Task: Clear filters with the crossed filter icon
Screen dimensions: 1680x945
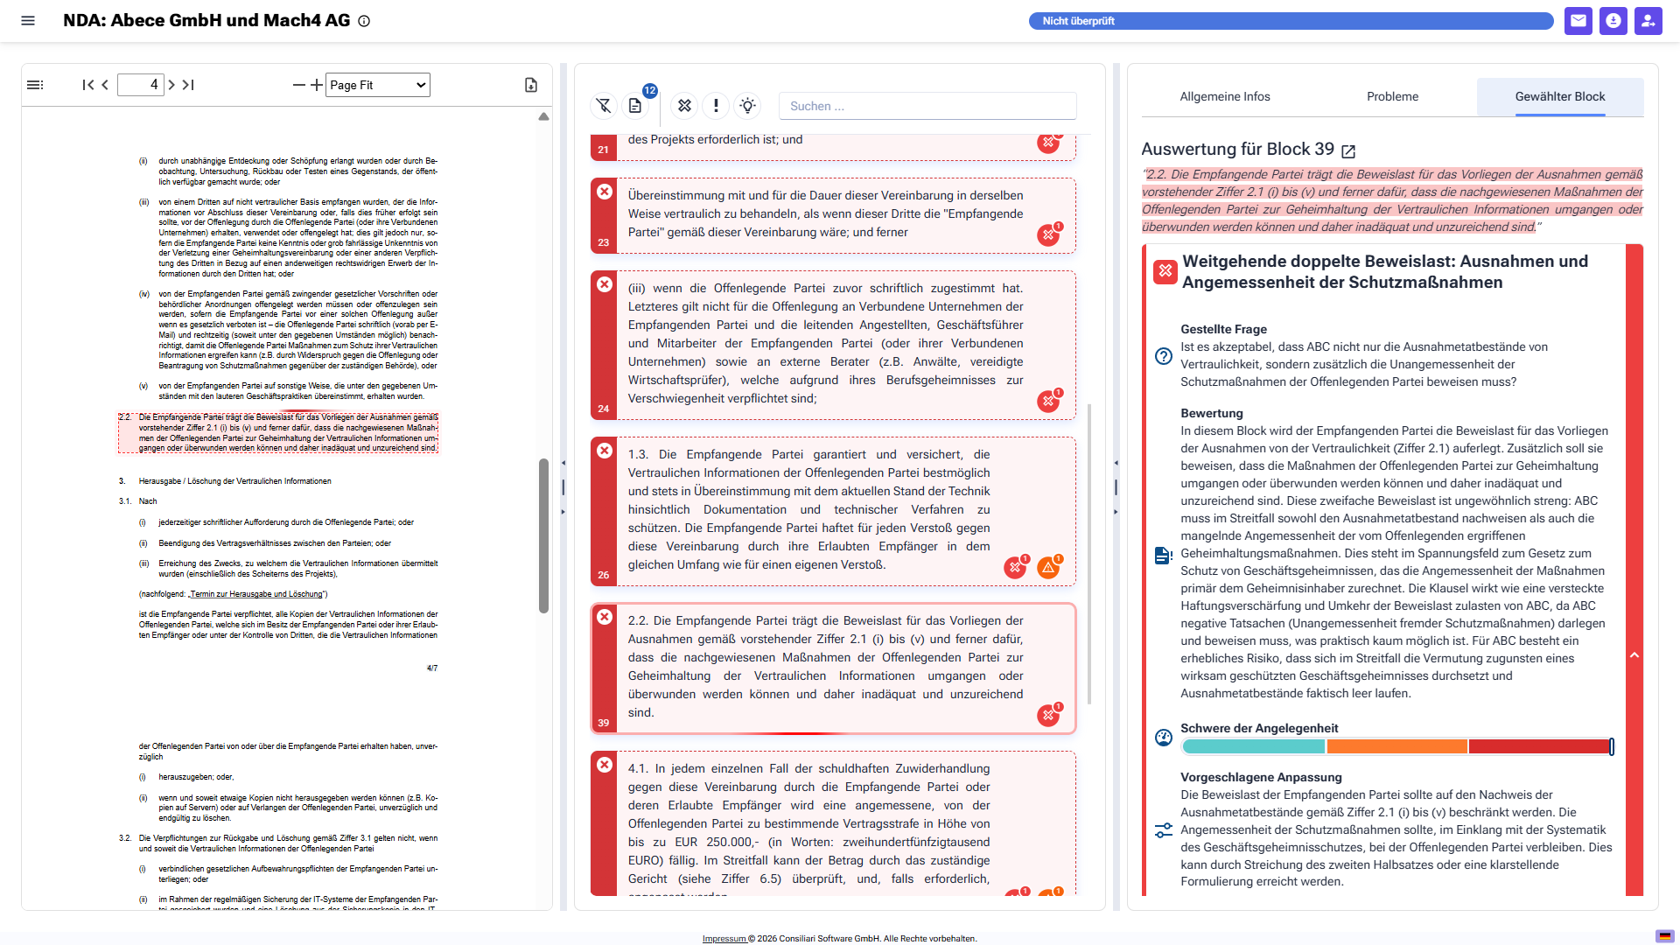Action: click(x=604, y=106)
